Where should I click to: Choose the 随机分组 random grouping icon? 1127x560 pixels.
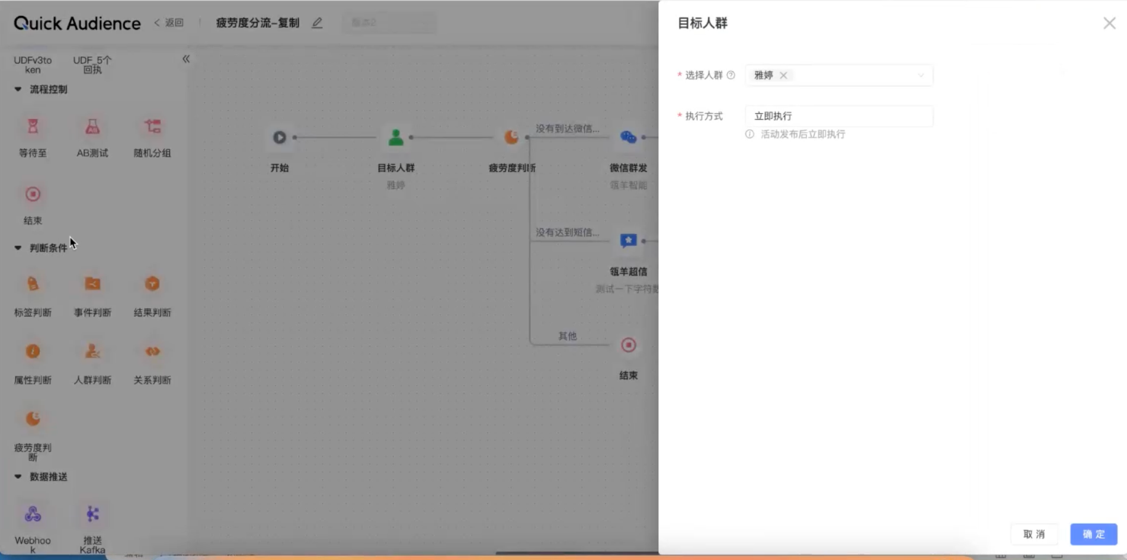[x=152, y=126]
